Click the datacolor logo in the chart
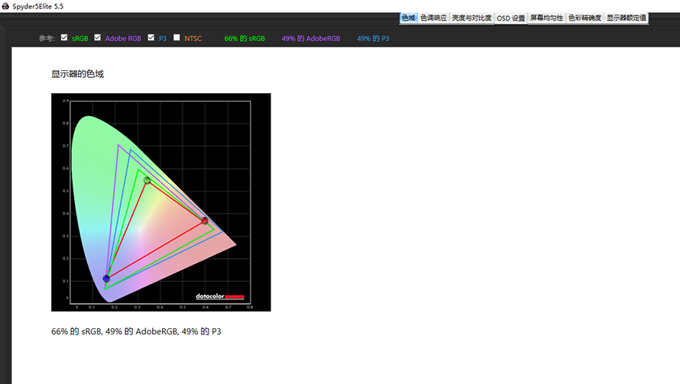 pyautogui.click(x=220, y=296)
